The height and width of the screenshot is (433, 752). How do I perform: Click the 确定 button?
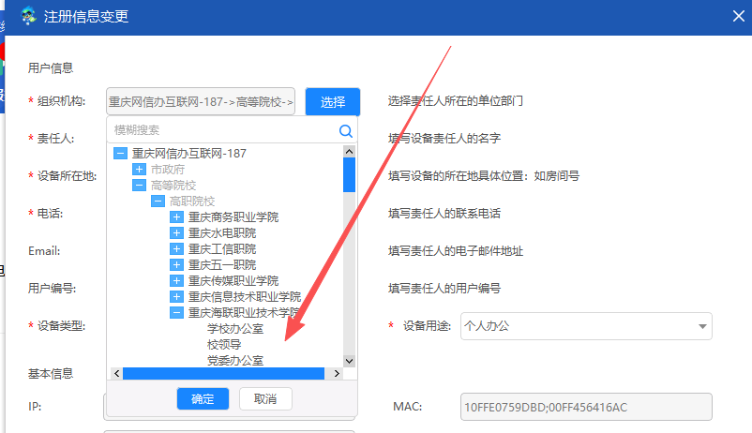[x=203, y=398]
